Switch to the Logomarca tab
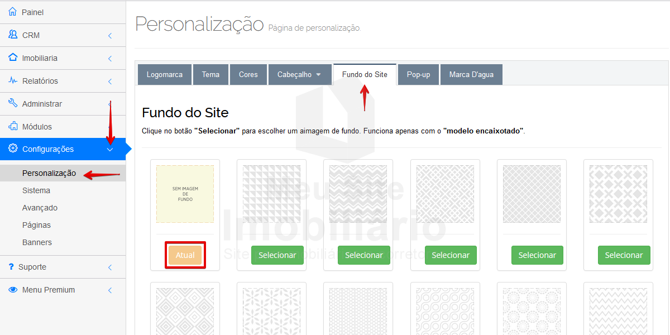670x335 pixels. 164,74
